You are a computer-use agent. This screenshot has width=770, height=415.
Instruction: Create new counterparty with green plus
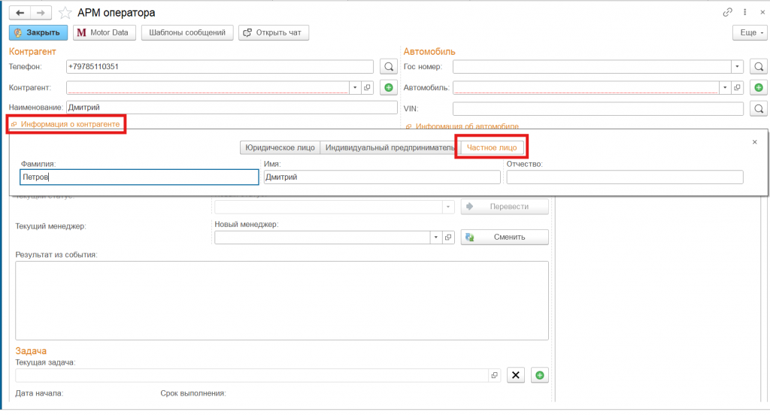388,88
